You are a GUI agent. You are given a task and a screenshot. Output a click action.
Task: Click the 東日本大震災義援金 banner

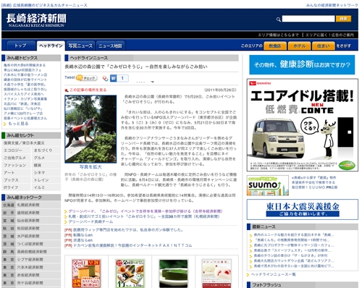(303, 209)
